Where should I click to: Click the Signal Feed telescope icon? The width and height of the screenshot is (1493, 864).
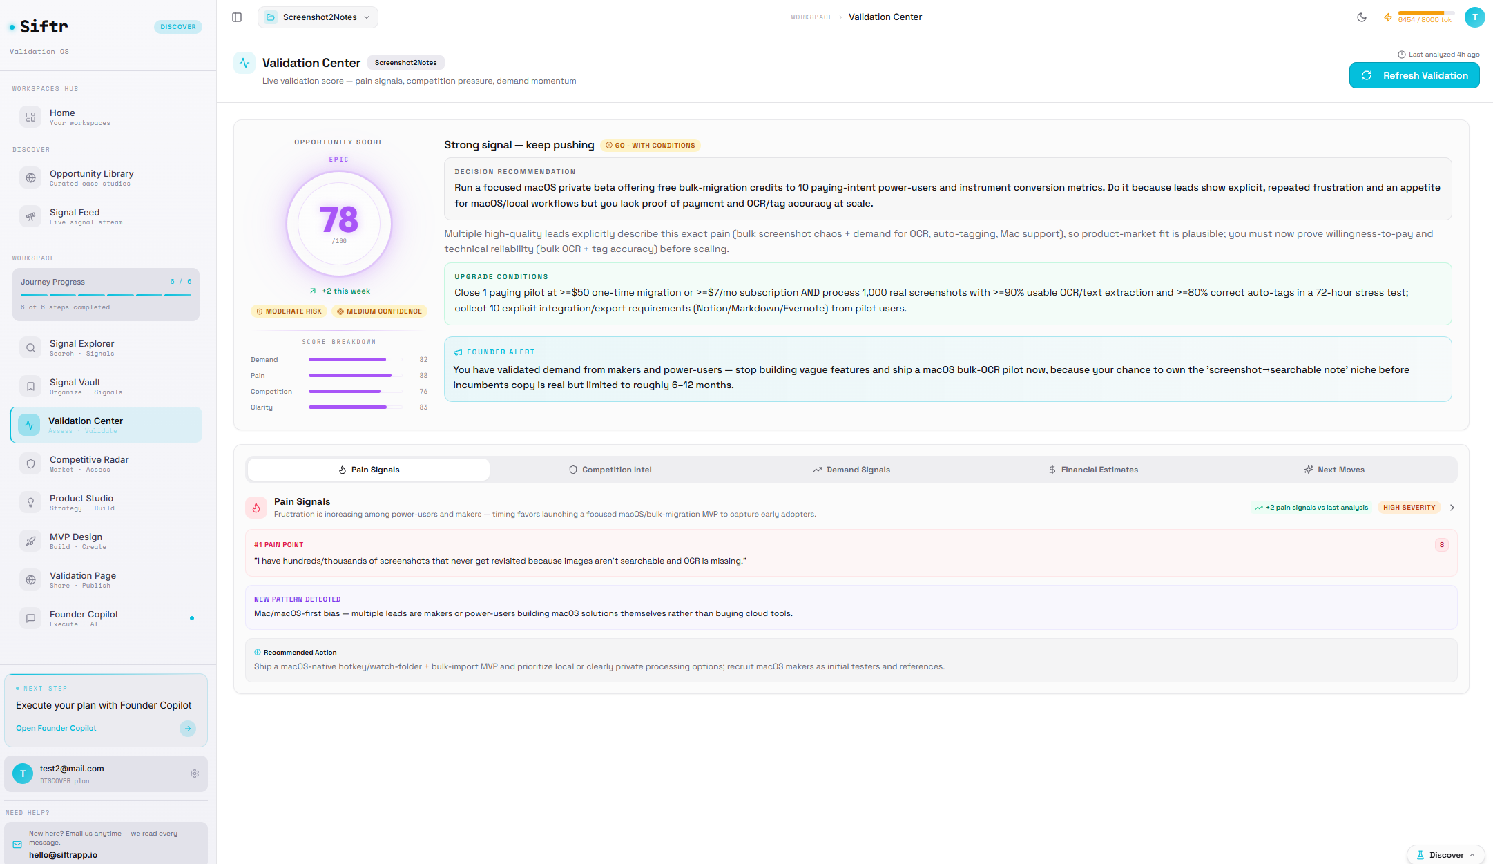click(30, 216)
